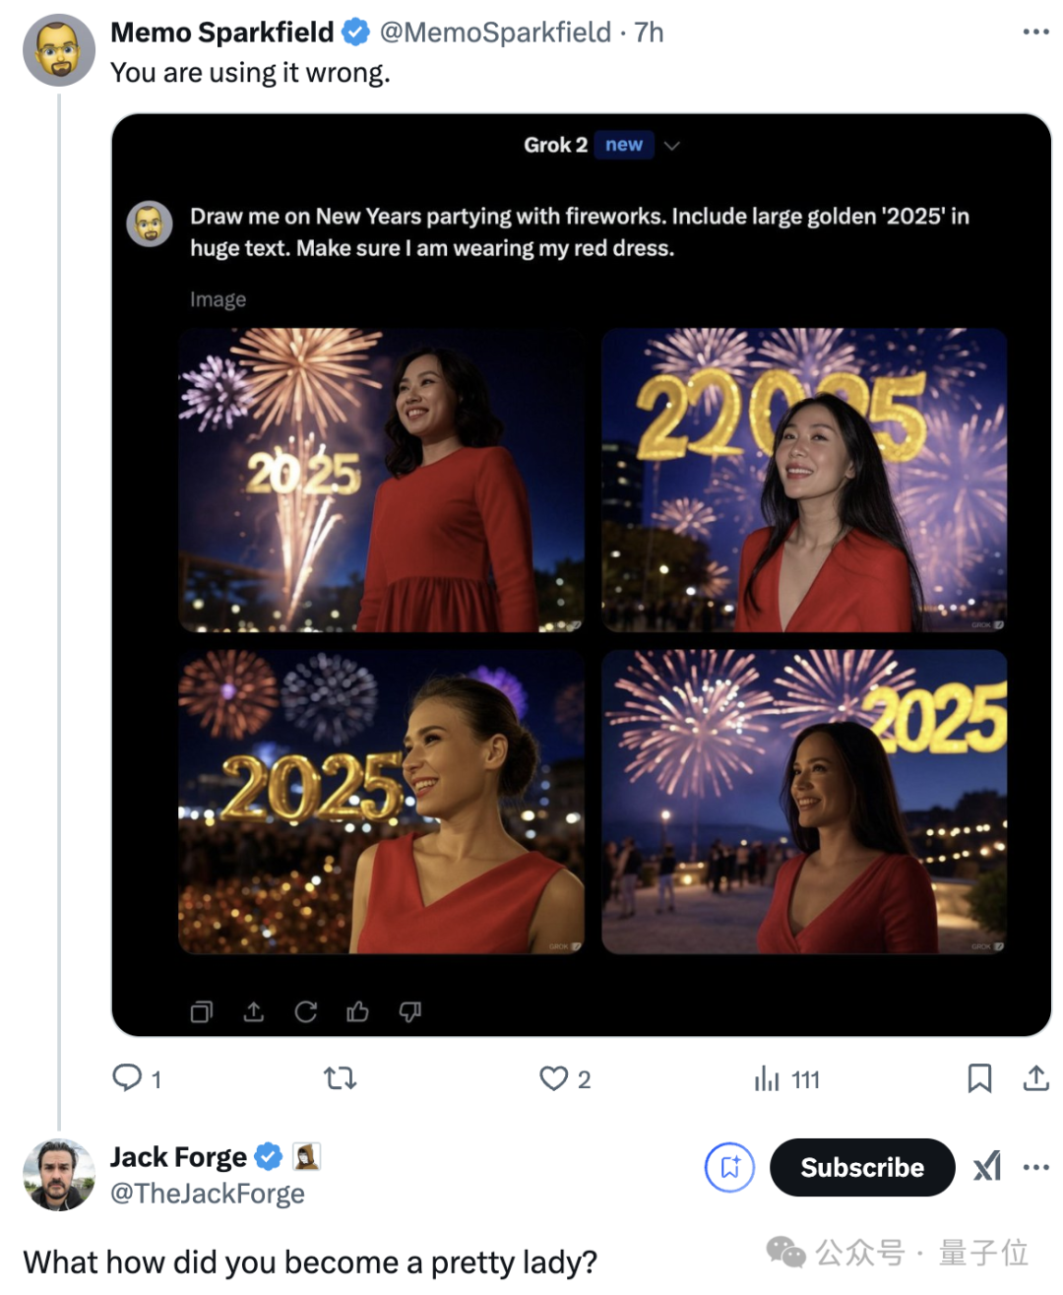Open more options for Jack Forge's tweet
The image size is (1063, 1295).
[x=1035, y=1168]
